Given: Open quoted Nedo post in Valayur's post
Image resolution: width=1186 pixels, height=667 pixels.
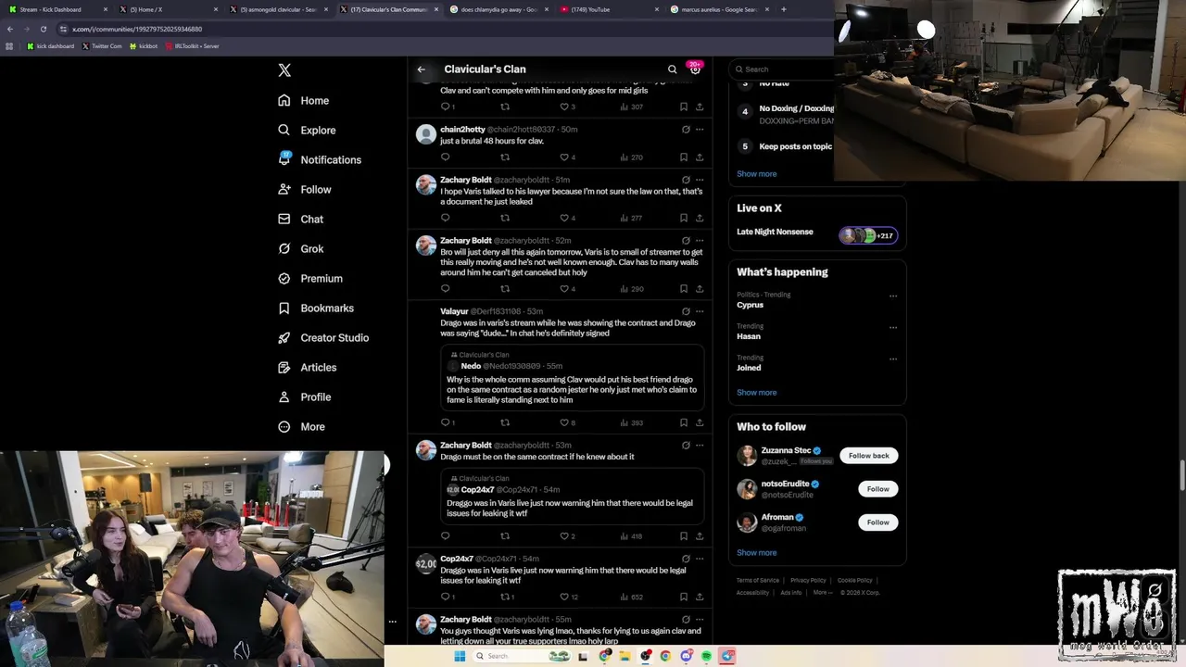Looking at the screenshot, I should tap(572, 377).
